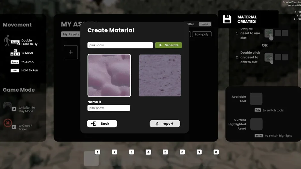301x169 pixels.
Task: Click the walking figure icon
Action: point(7,41)
